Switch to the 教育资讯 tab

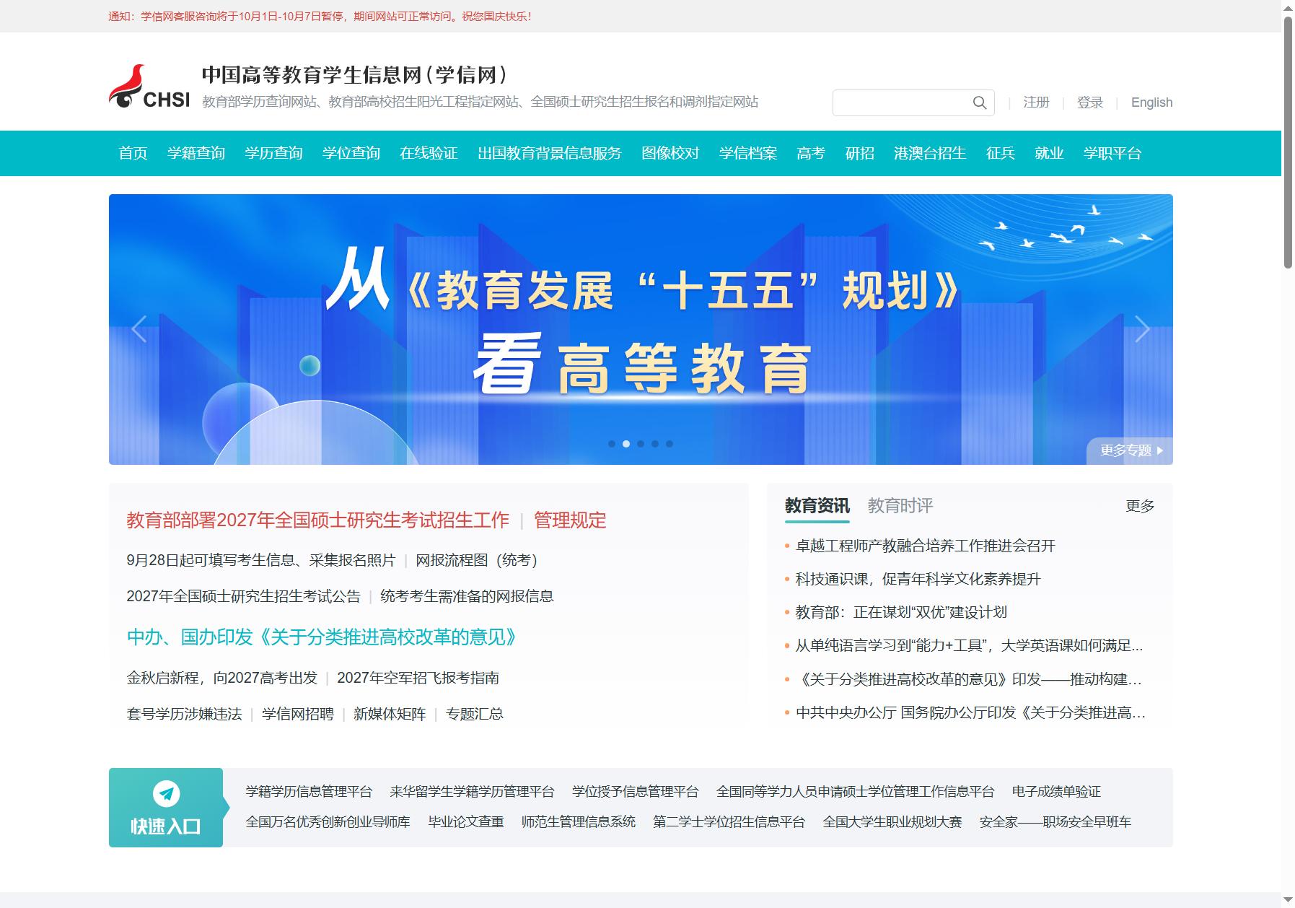coord(817,505)
